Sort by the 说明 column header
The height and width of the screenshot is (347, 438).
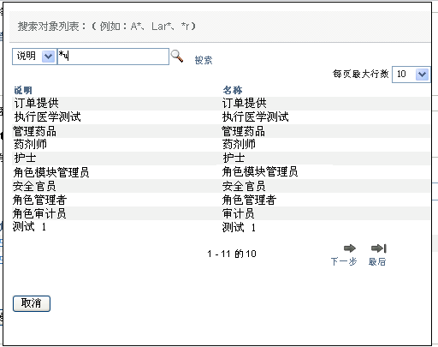pos(23,90)
